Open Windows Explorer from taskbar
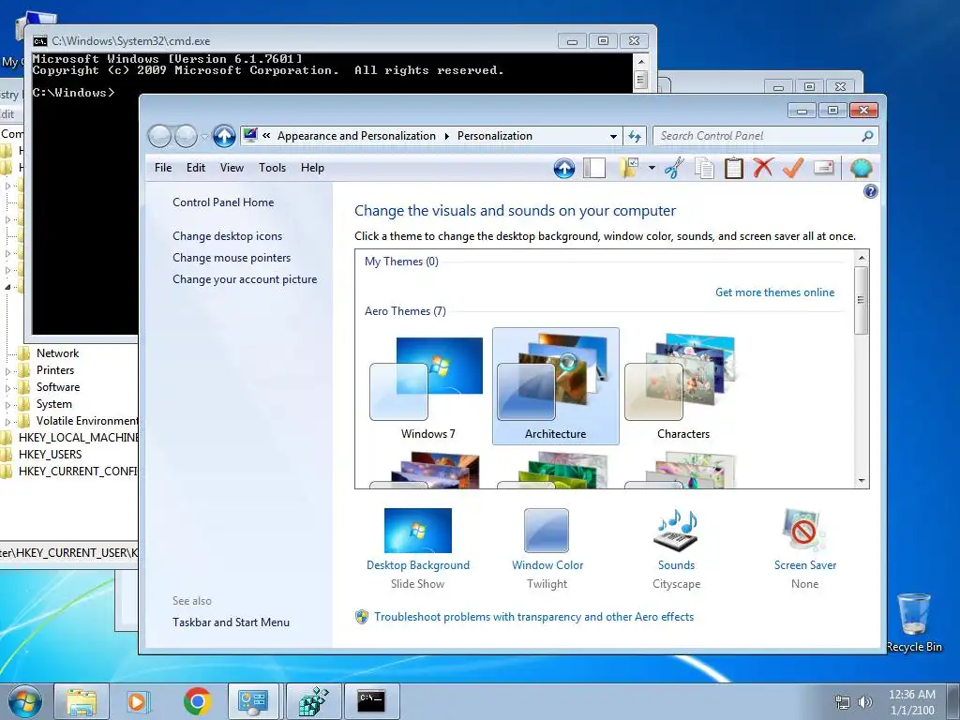The height and width of the screenshot is (720, 960). pos(82,701)
